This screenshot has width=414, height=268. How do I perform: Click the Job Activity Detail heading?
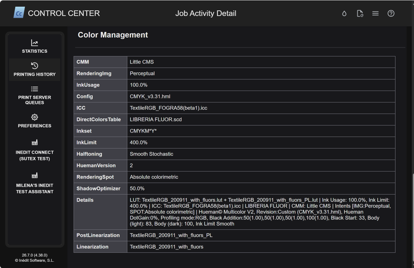(206, 13)
